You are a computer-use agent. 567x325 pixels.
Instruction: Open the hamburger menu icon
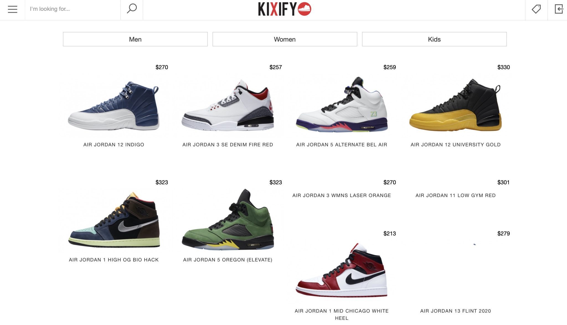click(12, 9)
